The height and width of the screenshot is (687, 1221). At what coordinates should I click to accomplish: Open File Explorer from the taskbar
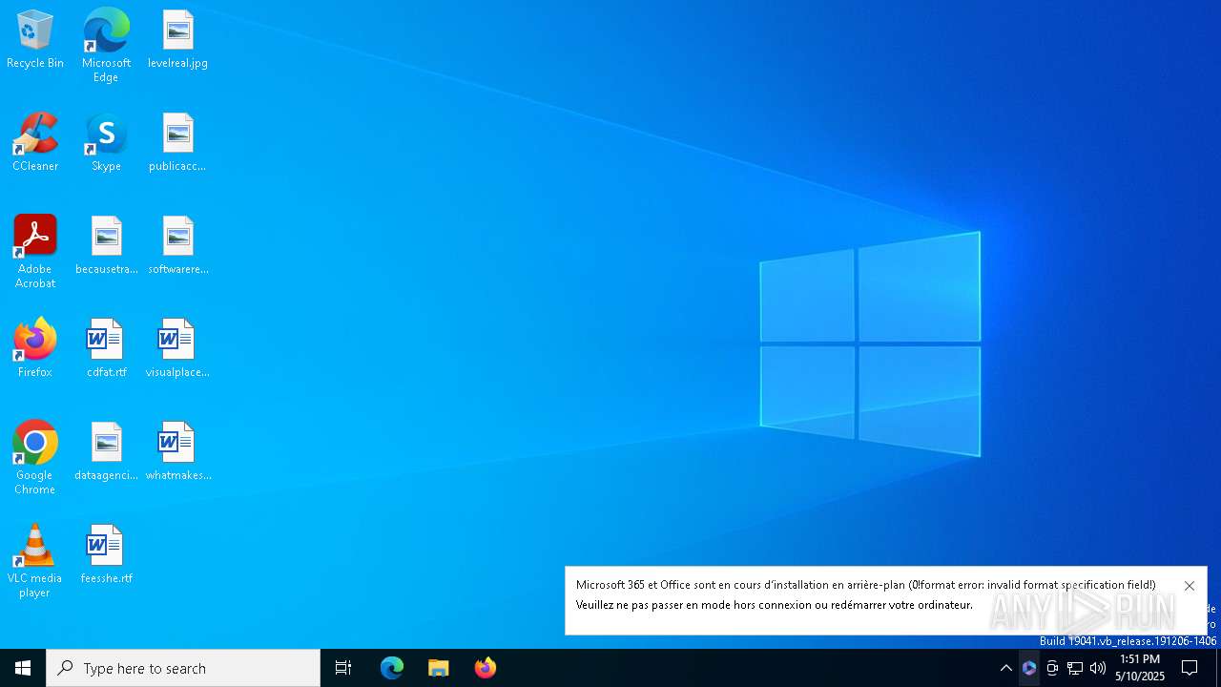439,668
